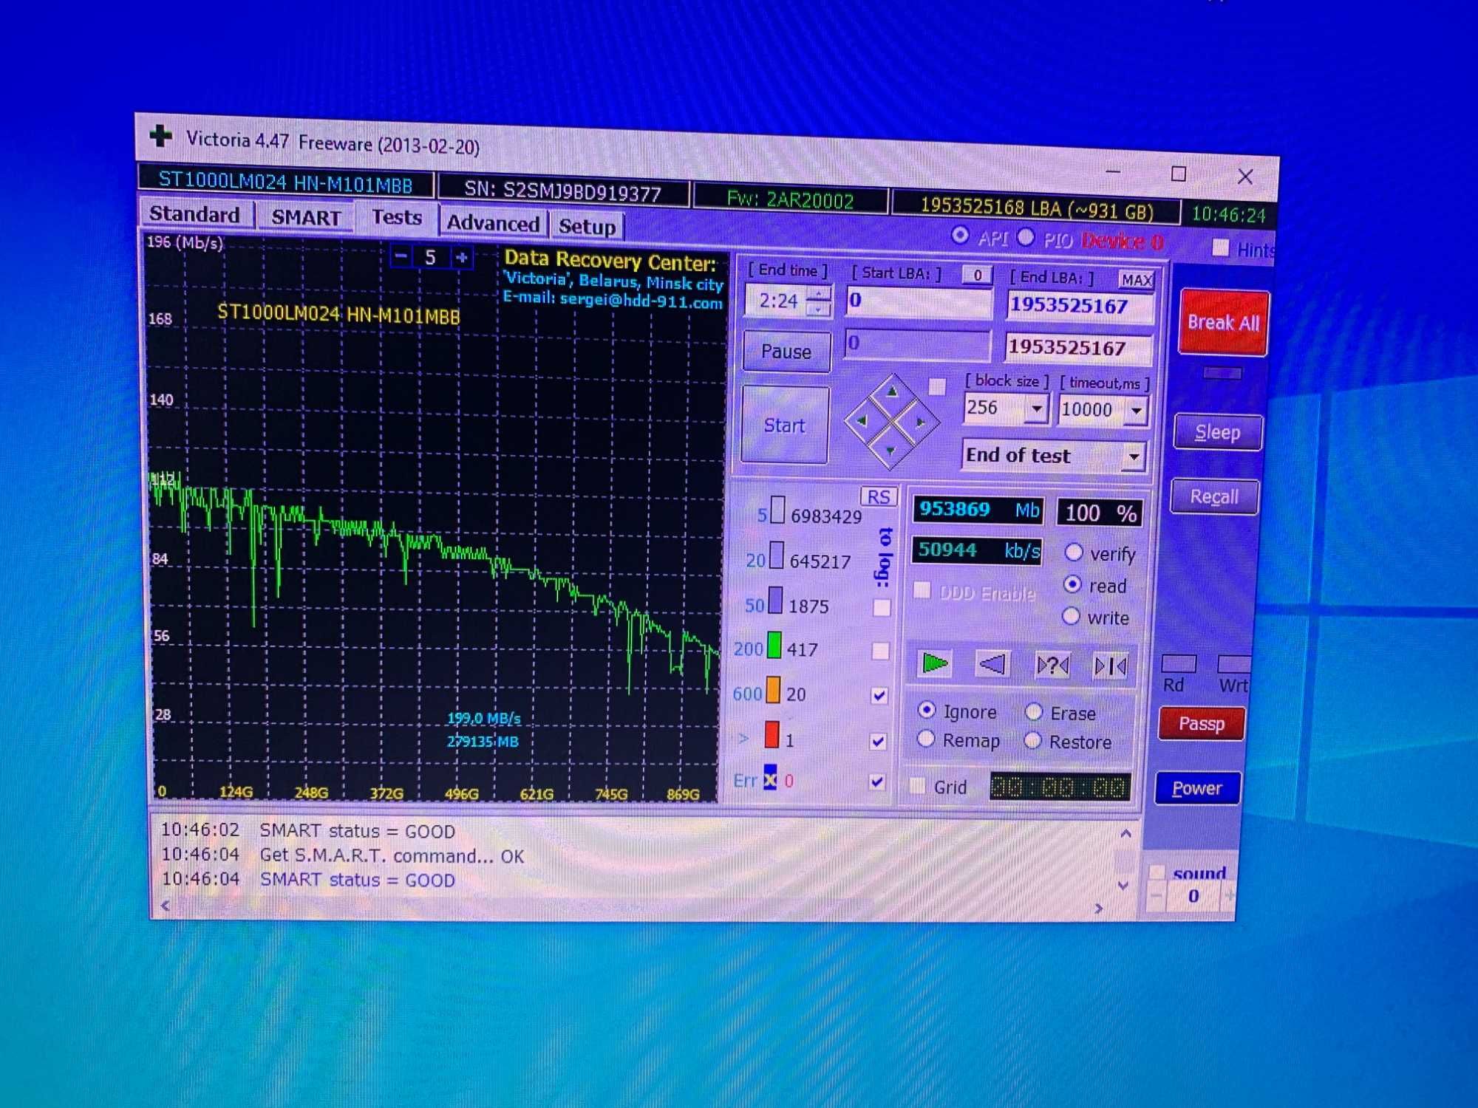Screen dimensions: 1478x1108
Task: Click the right arrow on direction pad
Action: pos(921,423)
